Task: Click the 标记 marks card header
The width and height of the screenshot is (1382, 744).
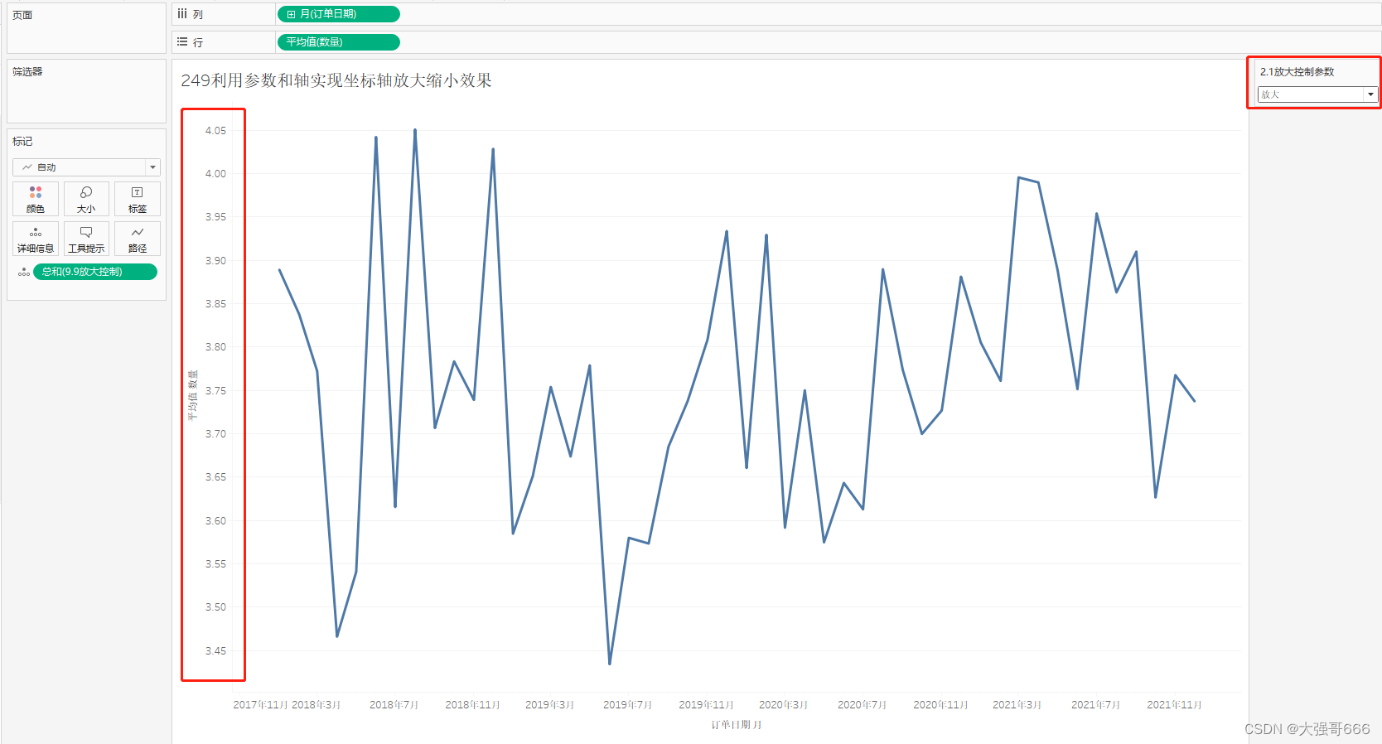Action: [x=22, y=142]
